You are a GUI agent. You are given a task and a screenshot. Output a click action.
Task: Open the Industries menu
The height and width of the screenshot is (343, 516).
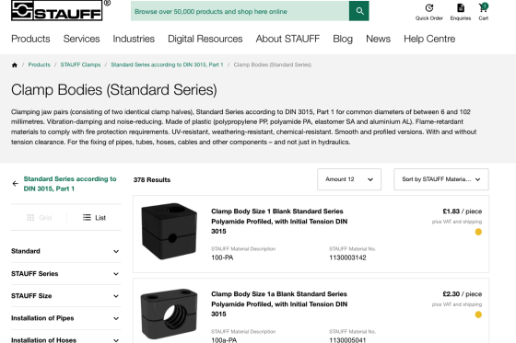coord(134,39)
